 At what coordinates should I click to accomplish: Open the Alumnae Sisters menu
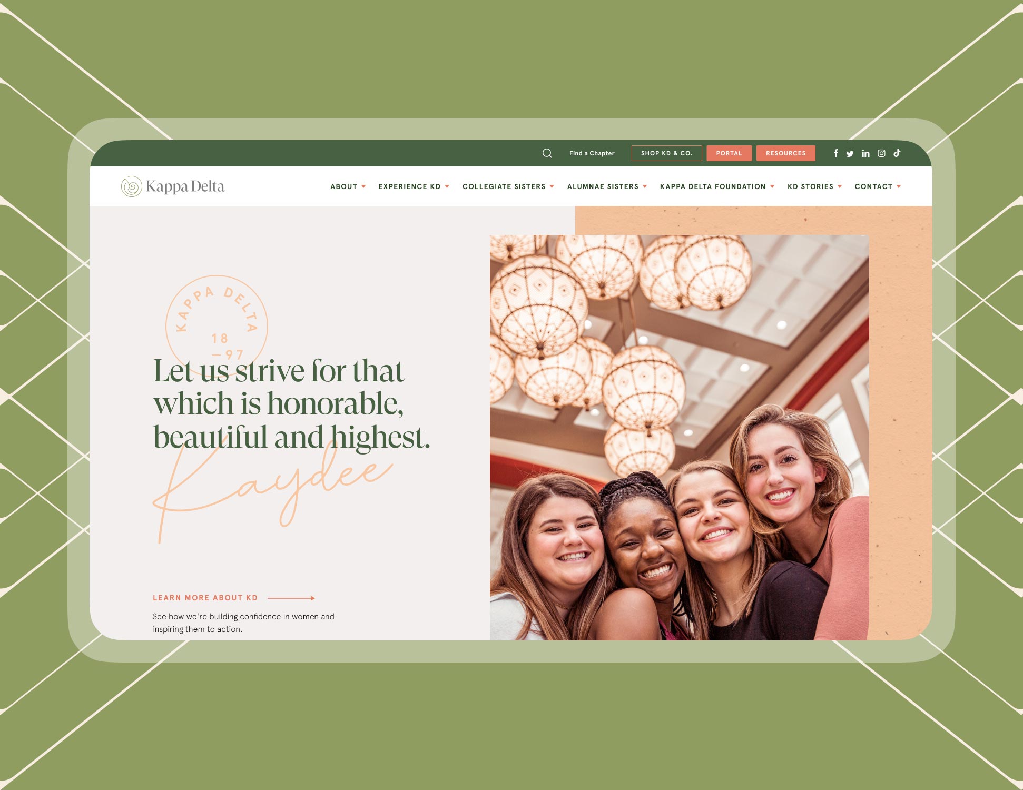point(606,186)
